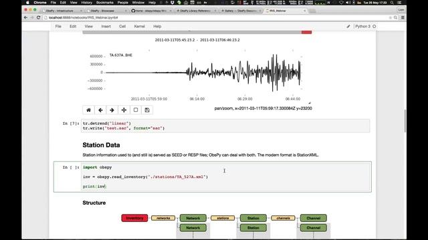The height and width of the screenshot is (240, 428).
Task: Open the People menu in the macOS menu bar
Action: [123, 3]
